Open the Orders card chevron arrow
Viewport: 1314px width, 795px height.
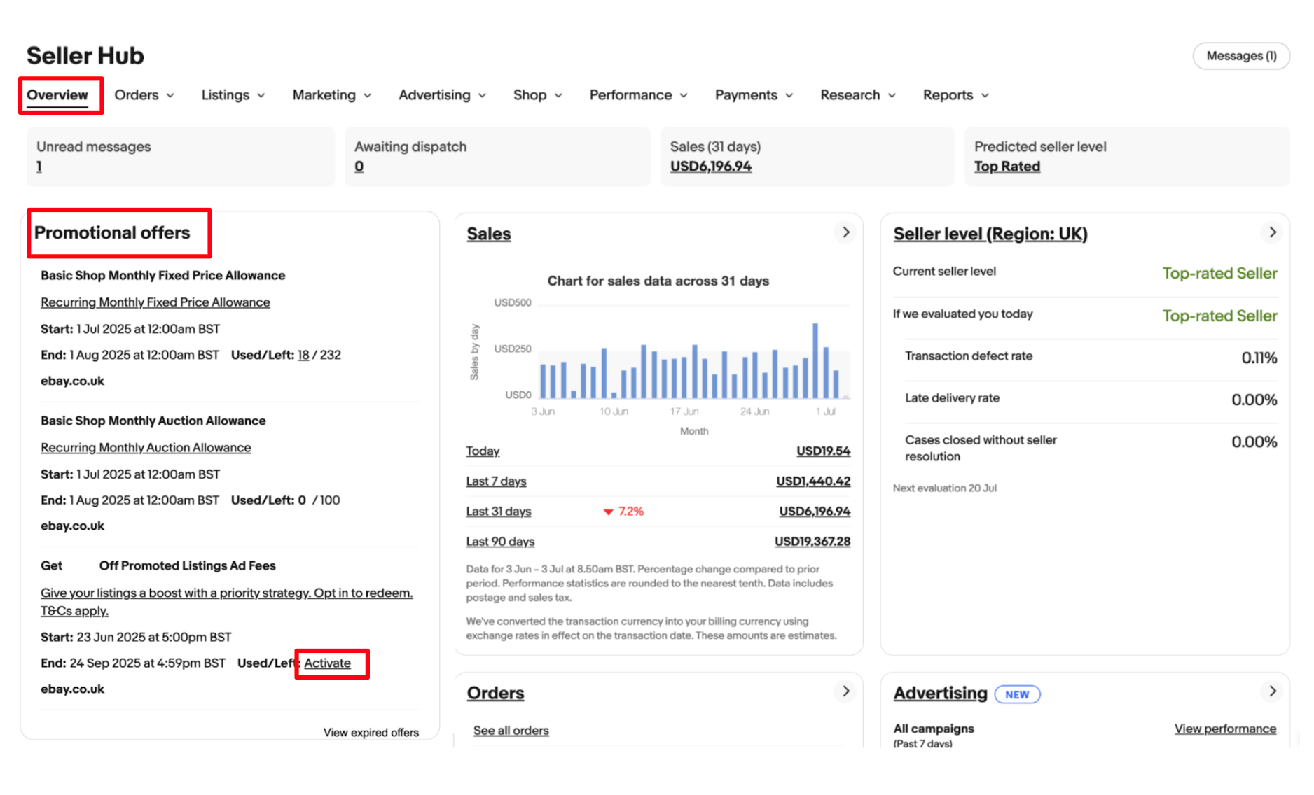(845, 691)
